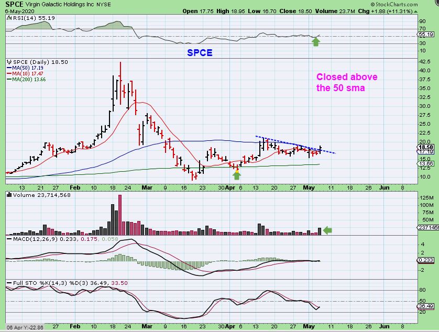Click the MA(10) 17.47 legend text
Viewport: 439px width, 332px height.
28,74
